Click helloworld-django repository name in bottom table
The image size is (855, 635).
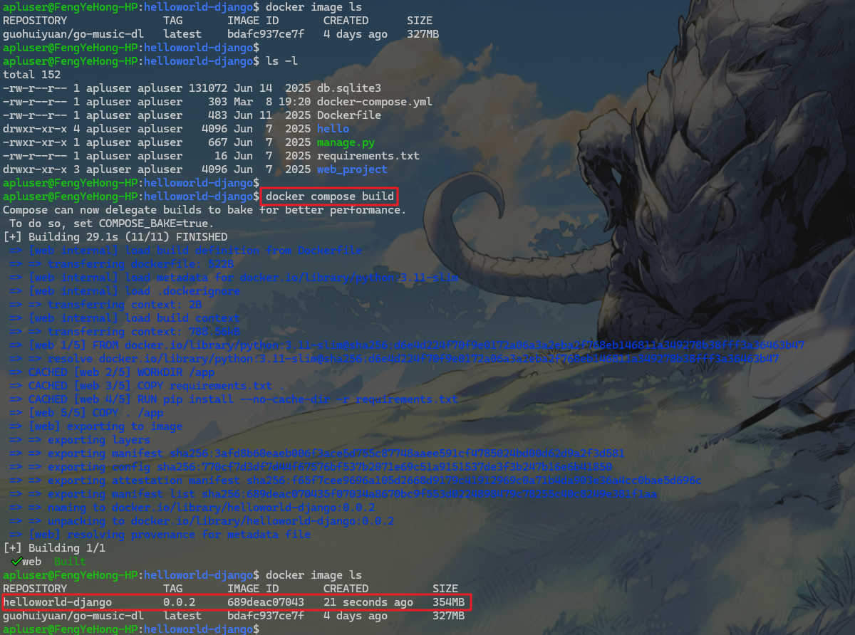(58, 602)
